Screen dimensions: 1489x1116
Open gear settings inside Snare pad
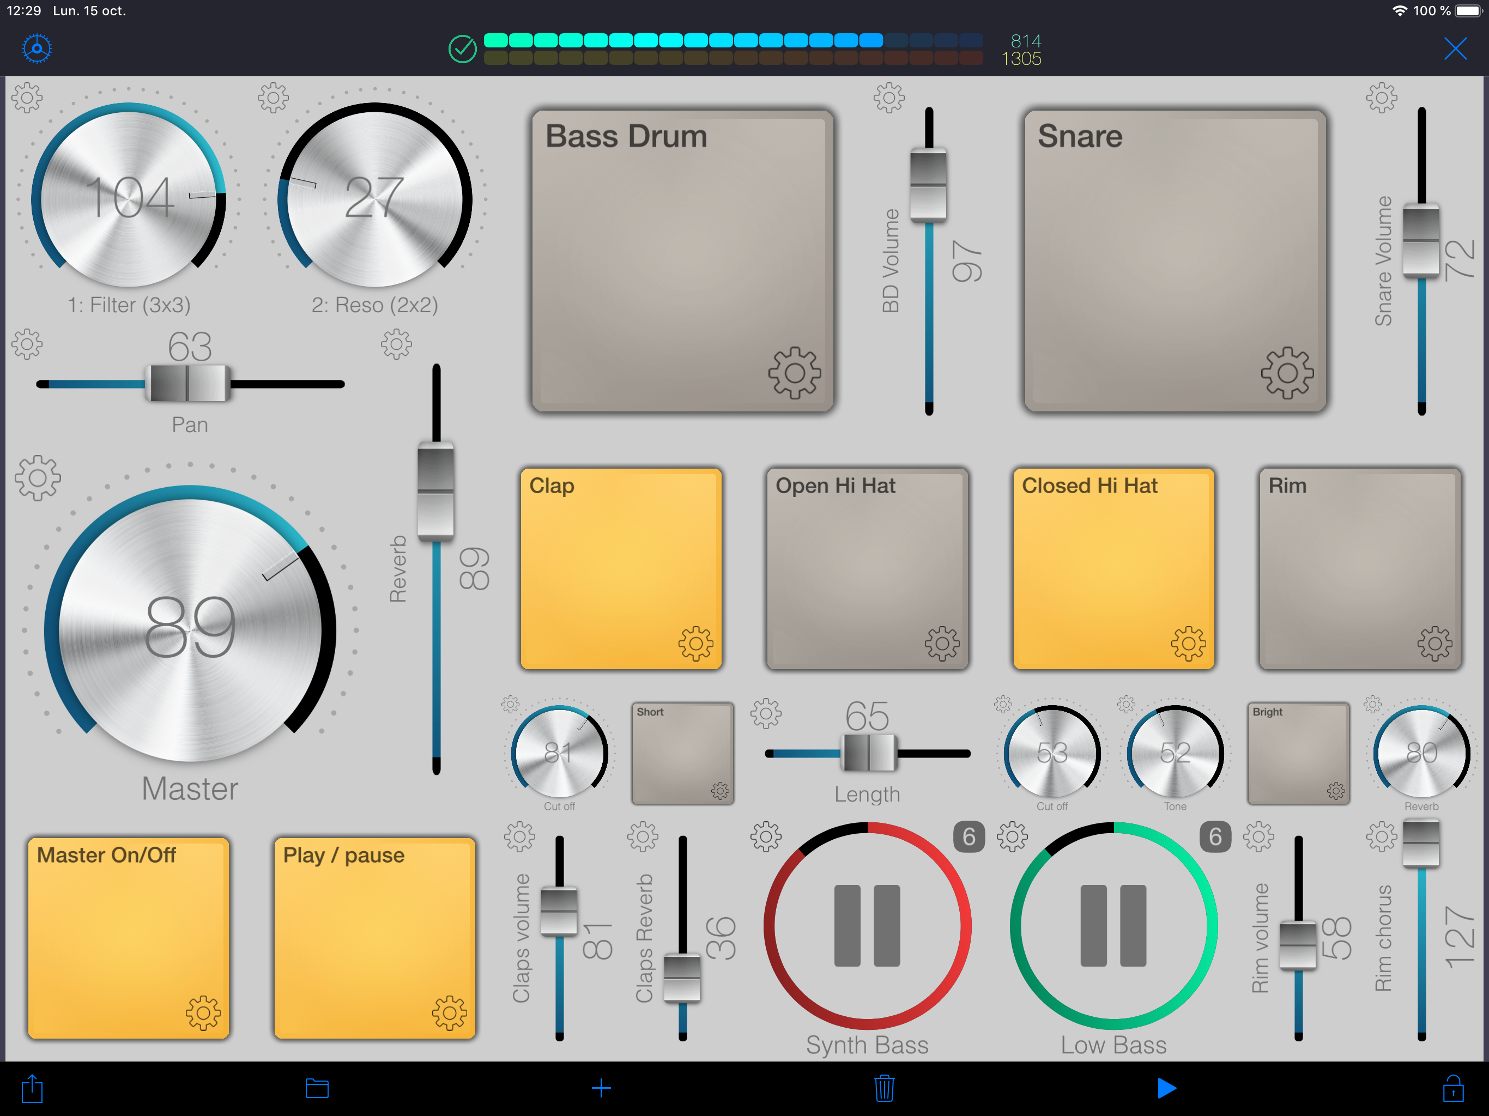point(1286,373)
